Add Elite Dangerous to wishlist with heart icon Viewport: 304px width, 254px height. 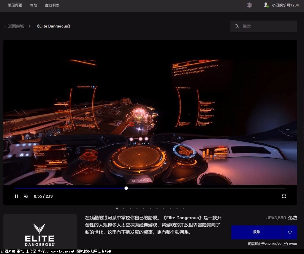coord(290,232)
